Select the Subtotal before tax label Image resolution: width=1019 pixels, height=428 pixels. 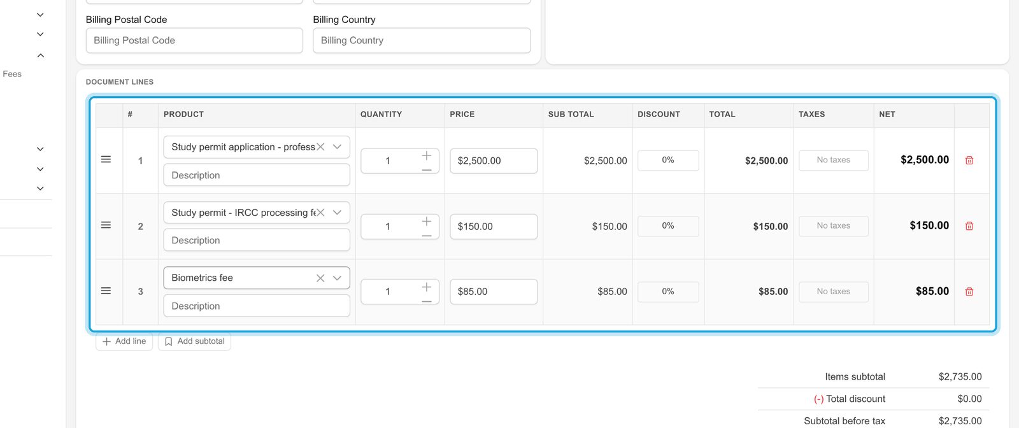coord(844,421)
